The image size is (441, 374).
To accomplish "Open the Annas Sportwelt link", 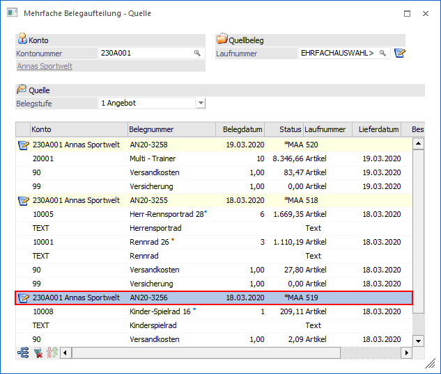I will 45,66.
